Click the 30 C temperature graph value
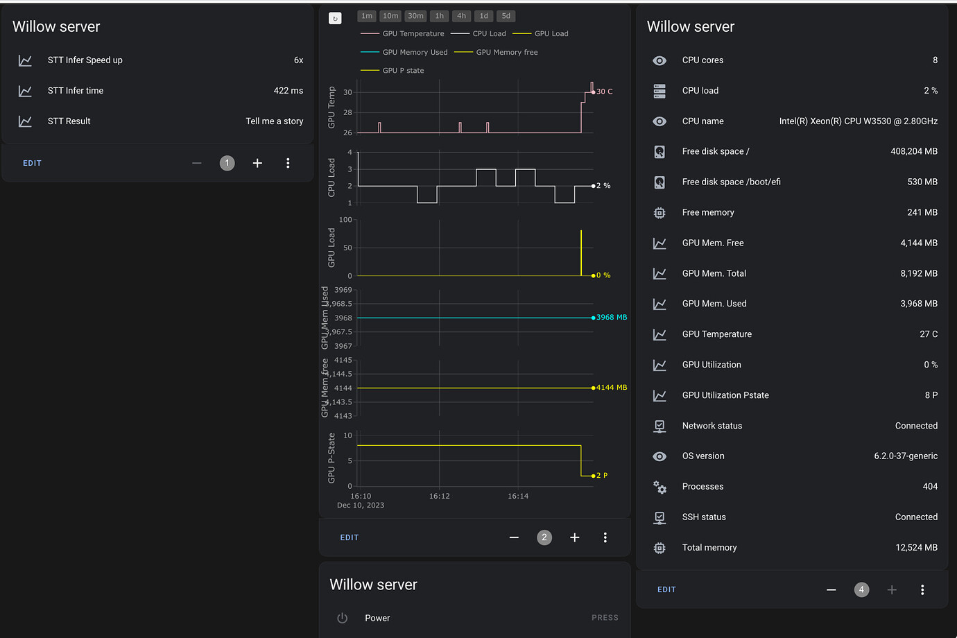Image resolution: width=957 pixels, height=638 pixels. pos(605,92)
